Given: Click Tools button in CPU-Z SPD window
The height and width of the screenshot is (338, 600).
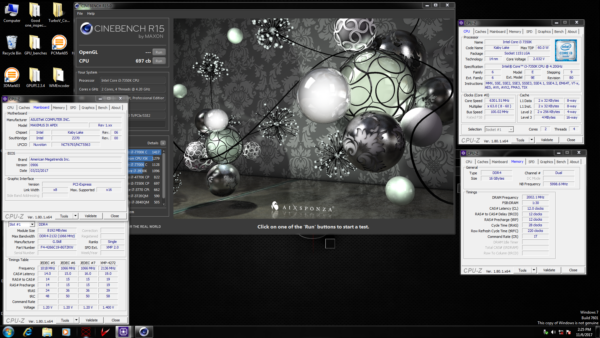Looking at the screenshot, I should 65,320.
